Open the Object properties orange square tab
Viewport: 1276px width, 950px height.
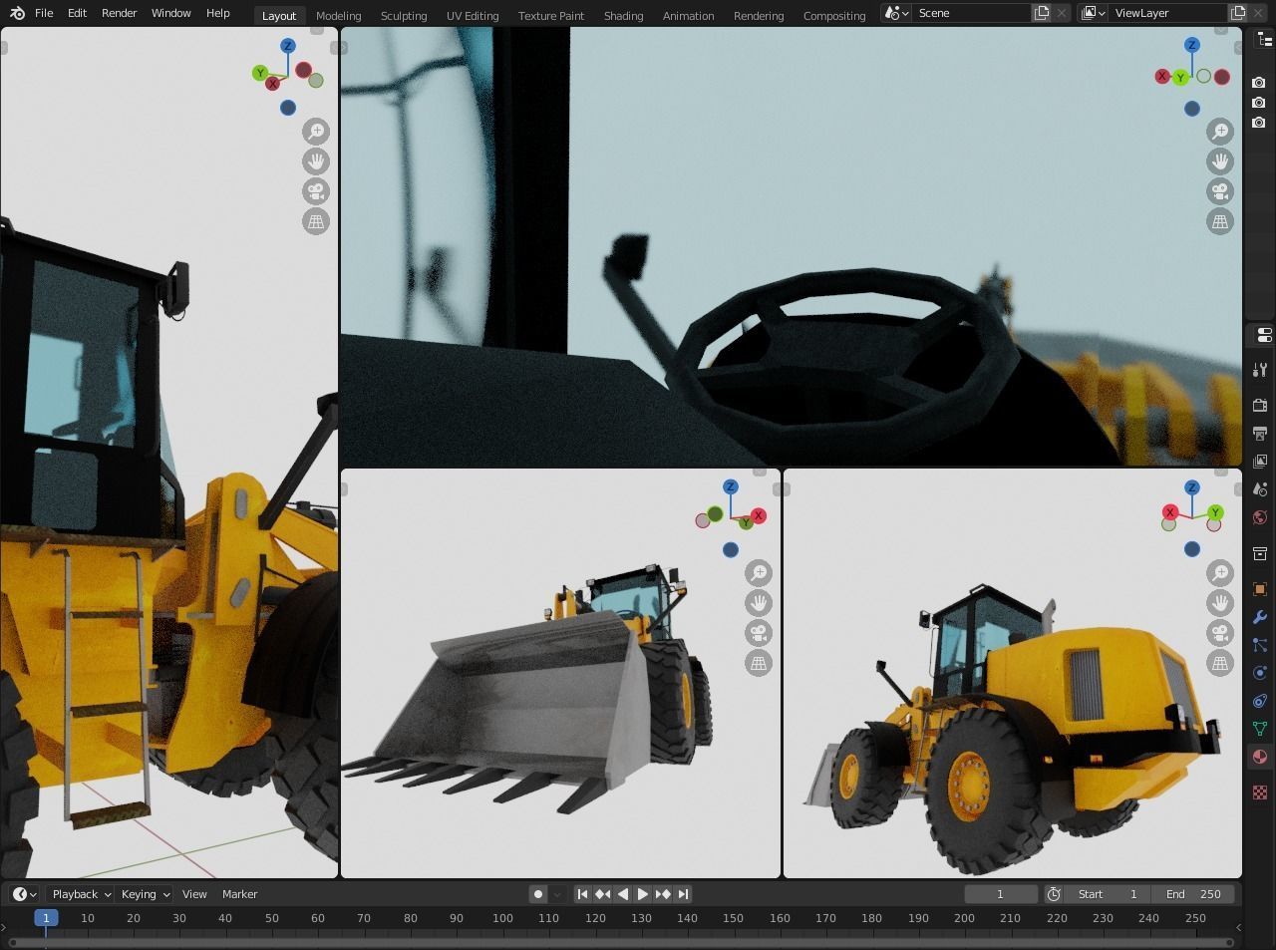(x=1260, y=589)
